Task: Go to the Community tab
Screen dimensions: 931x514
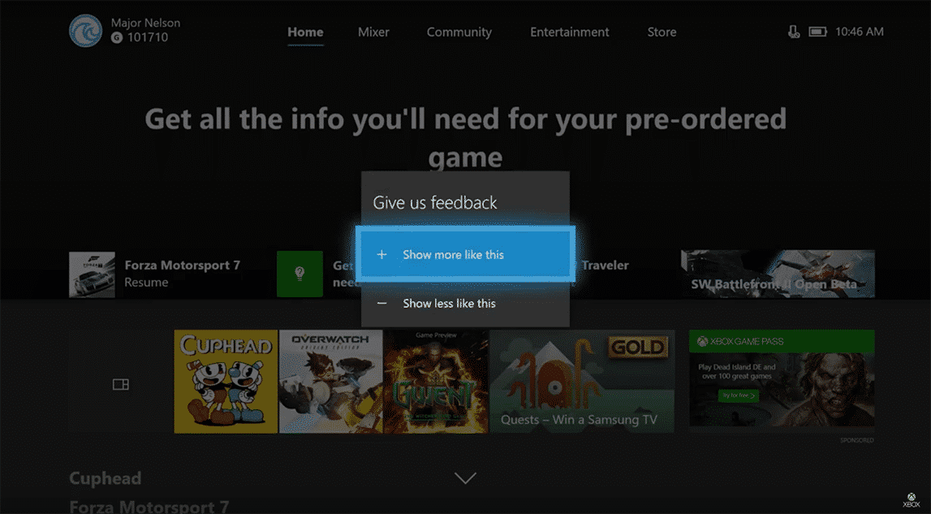Action: [x=459, y=32]
